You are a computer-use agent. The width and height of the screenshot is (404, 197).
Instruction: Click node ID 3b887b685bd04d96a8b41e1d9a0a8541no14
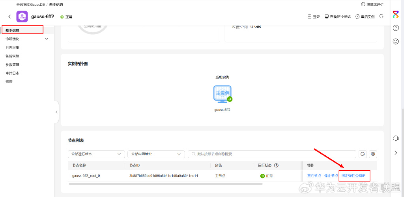click(x=164, y=176)
